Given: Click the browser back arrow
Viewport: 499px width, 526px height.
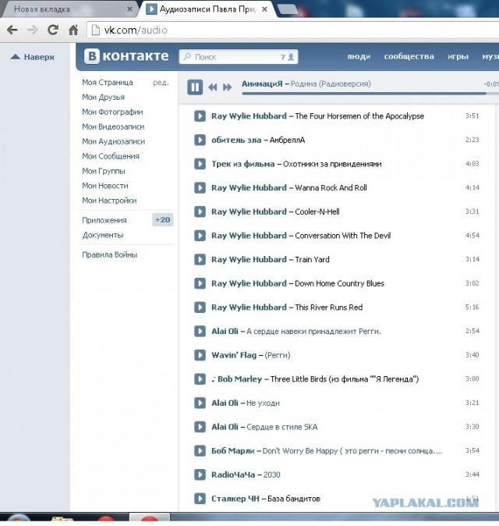Looking at the screenshot, I should point(12,30).
